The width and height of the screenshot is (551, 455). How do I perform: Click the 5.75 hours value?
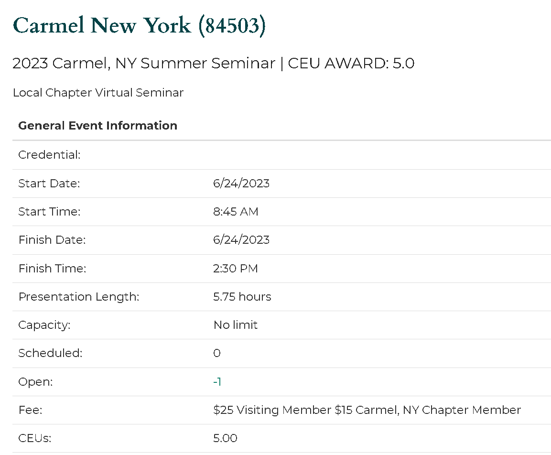point(242,297)
